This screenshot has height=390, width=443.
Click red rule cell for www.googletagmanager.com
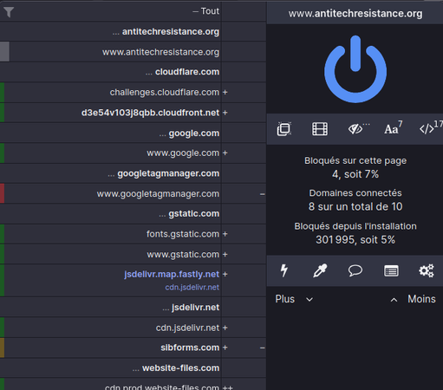click(2, 193)
